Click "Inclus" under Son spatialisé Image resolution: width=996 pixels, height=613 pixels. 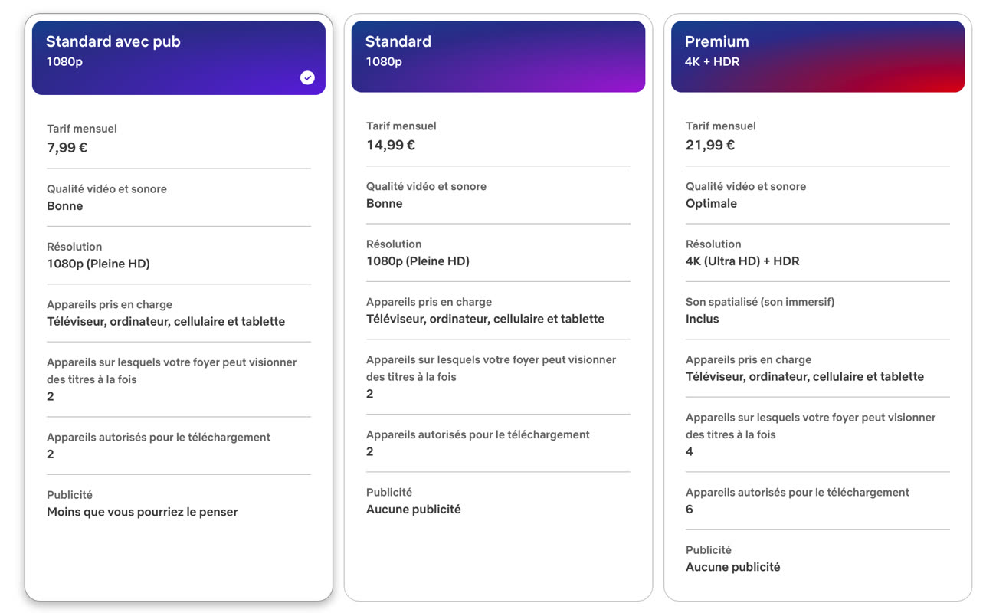click(x=703, y=319)
